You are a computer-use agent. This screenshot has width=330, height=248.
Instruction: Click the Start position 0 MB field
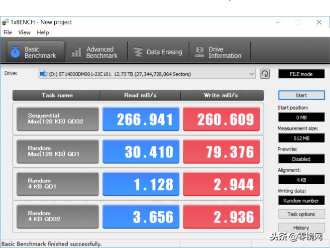pos(301,118)
